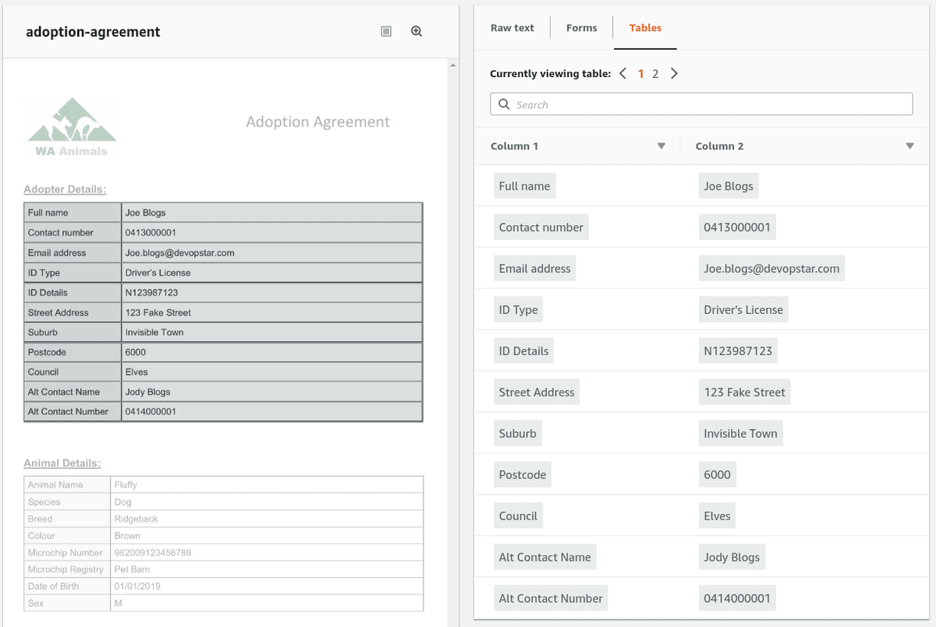The height and width of the screenshot is (627, 936).
Task: Click the zoom-in magnifier icon
Action: [x=416, y=30]
